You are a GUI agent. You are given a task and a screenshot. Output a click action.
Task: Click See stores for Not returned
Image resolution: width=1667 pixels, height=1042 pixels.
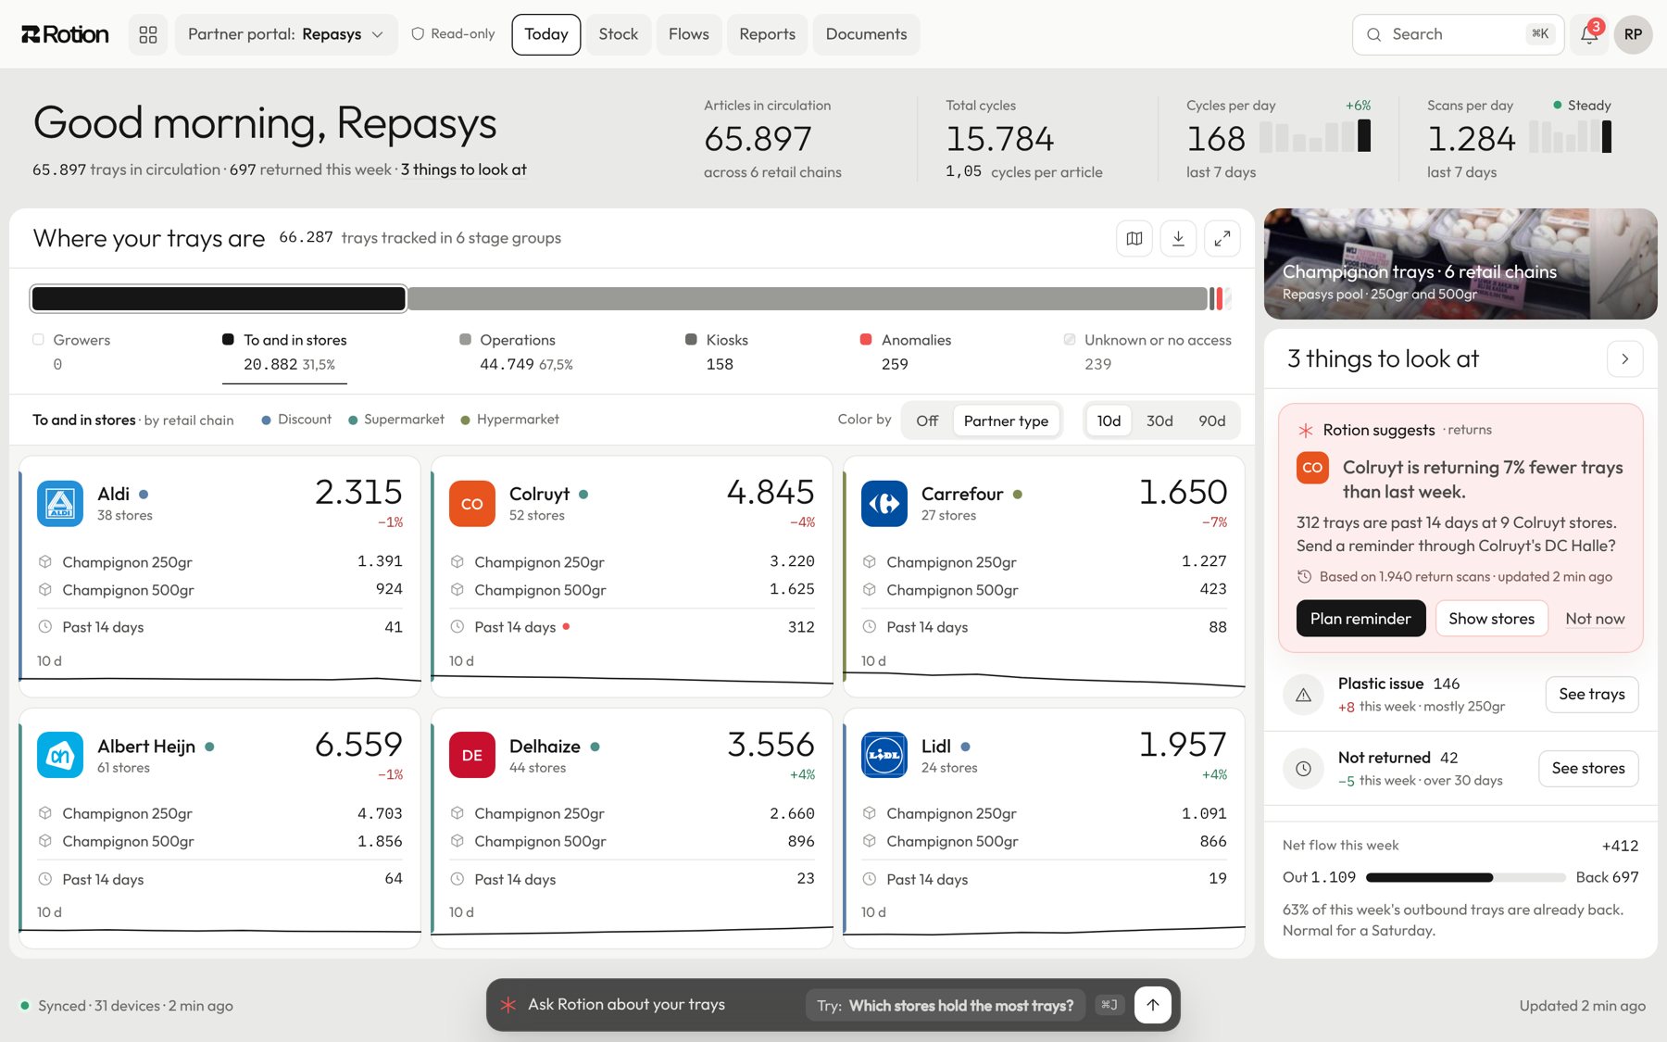1588,768
